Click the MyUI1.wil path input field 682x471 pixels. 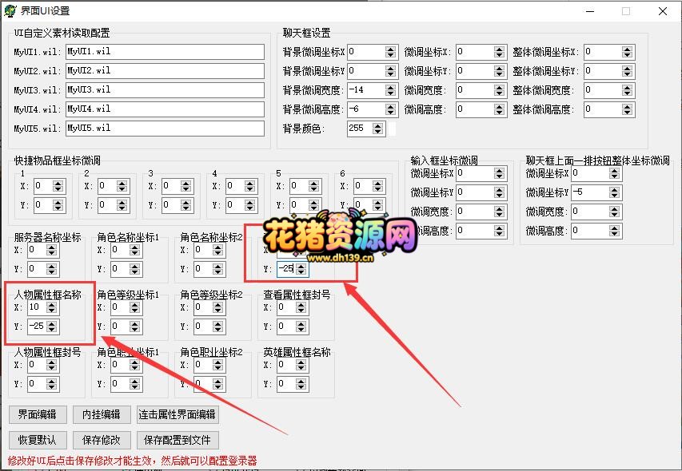(x=165, y=52)
